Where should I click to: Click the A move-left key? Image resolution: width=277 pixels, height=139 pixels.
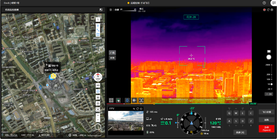(x=229, y=121)
